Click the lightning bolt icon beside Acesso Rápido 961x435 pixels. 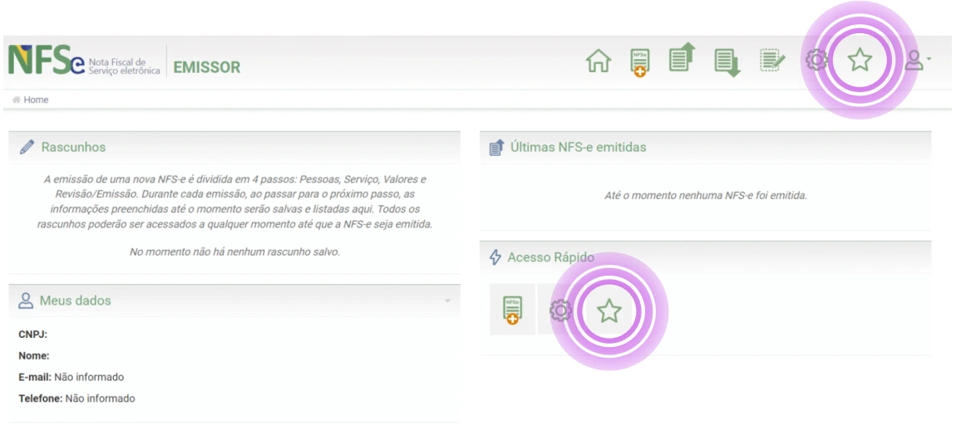coord(495,257)
